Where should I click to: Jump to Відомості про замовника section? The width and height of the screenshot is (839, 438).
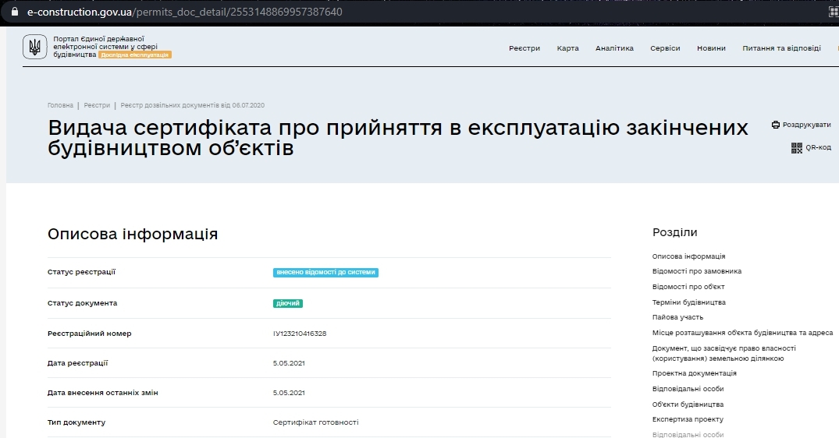tap(697, 271)
